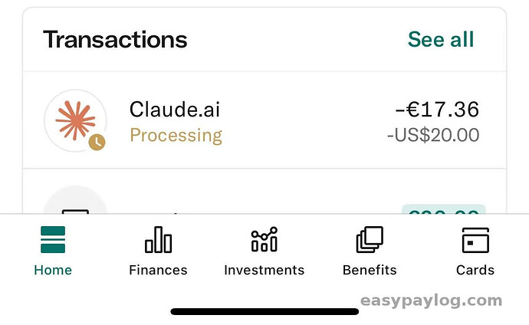This screenshot has height=325, width=529.
Task: Click the pending clock badge
Action: point(97,143)
